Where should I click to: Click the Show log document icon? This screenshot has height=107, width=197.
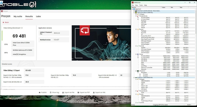(51, 92)
